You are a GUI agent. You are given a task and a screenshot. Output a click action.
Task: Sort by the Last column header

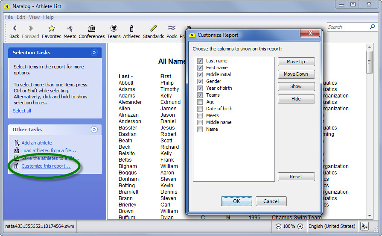pos(124,76)
